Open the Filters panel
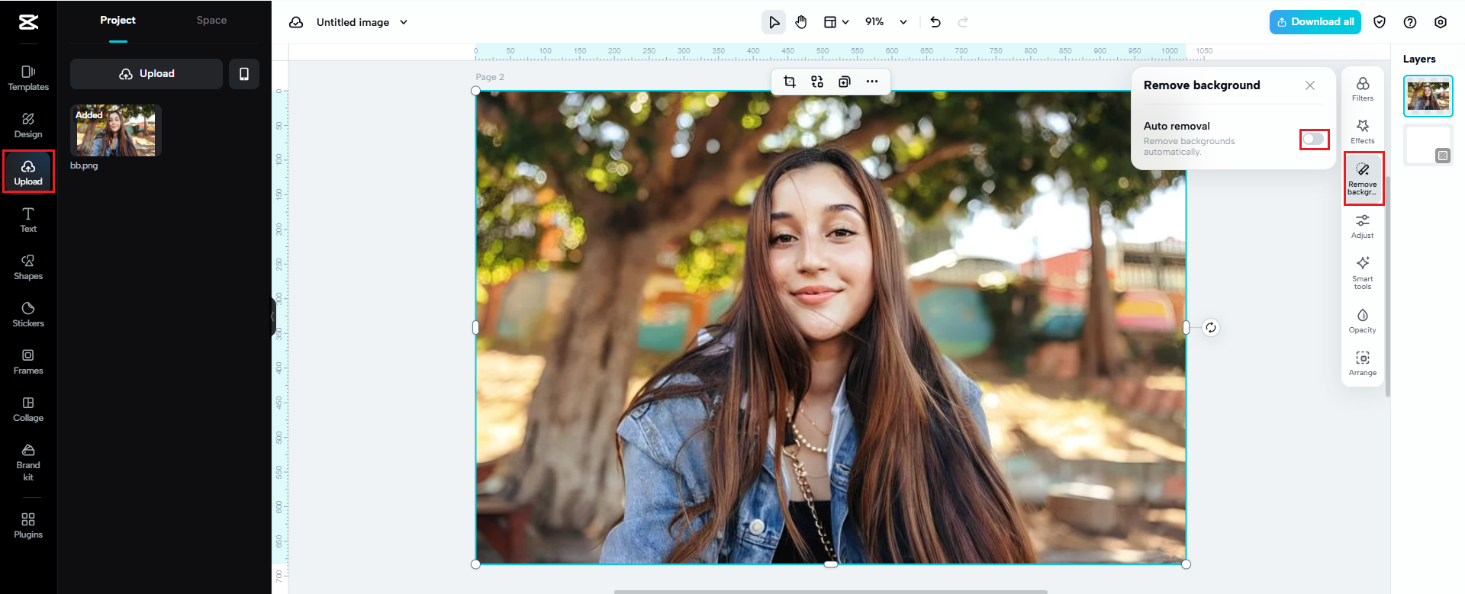Screen dimensions: 1465x594 (1362, 88)
